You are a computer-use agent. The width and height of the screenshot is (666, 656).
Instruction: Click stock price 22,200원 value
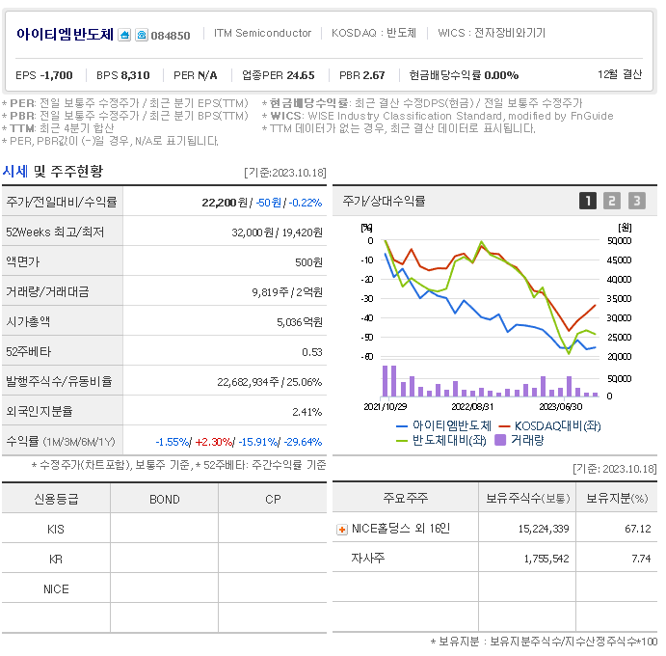pos(225,203)
